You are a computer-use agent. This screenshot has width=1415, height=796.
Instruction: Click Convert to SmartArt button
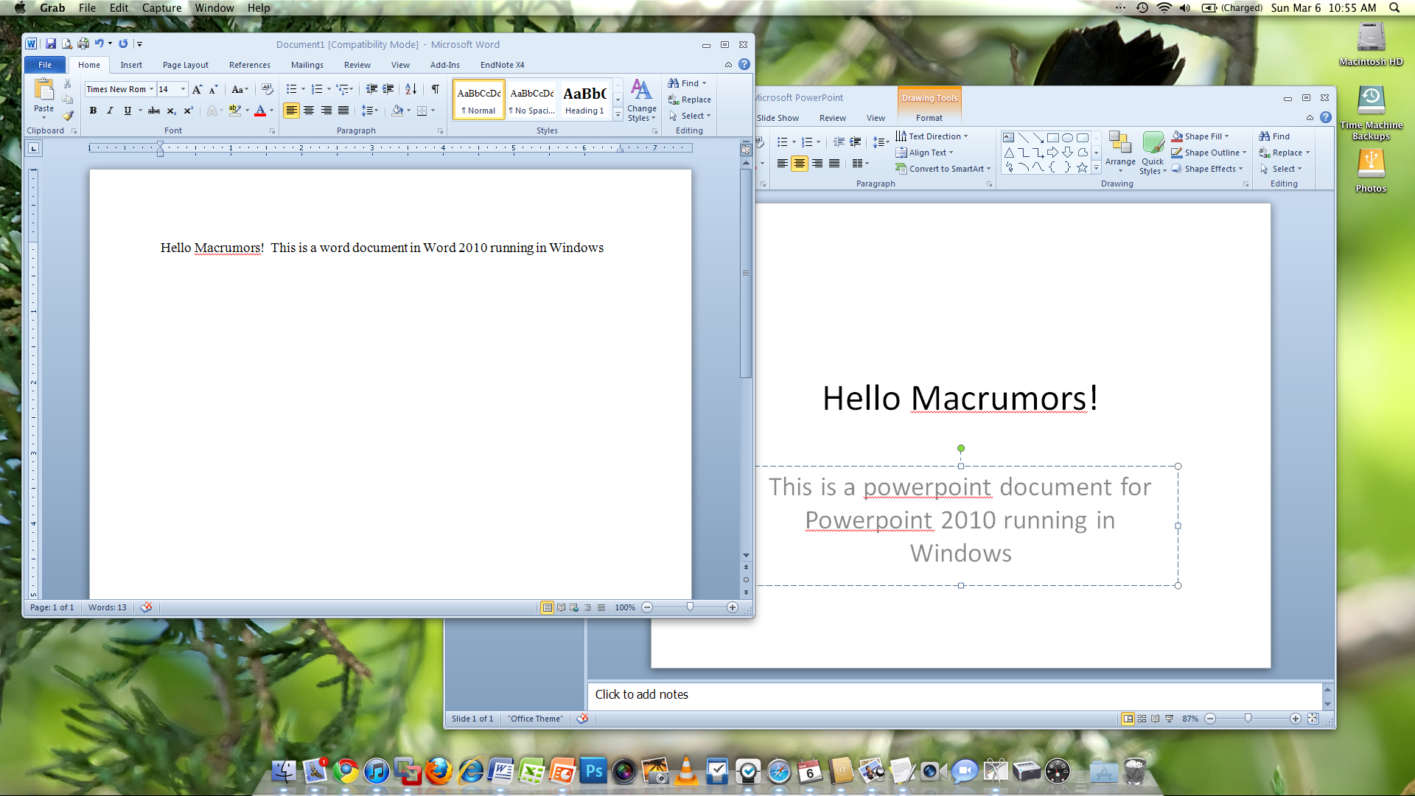(945, 169)
